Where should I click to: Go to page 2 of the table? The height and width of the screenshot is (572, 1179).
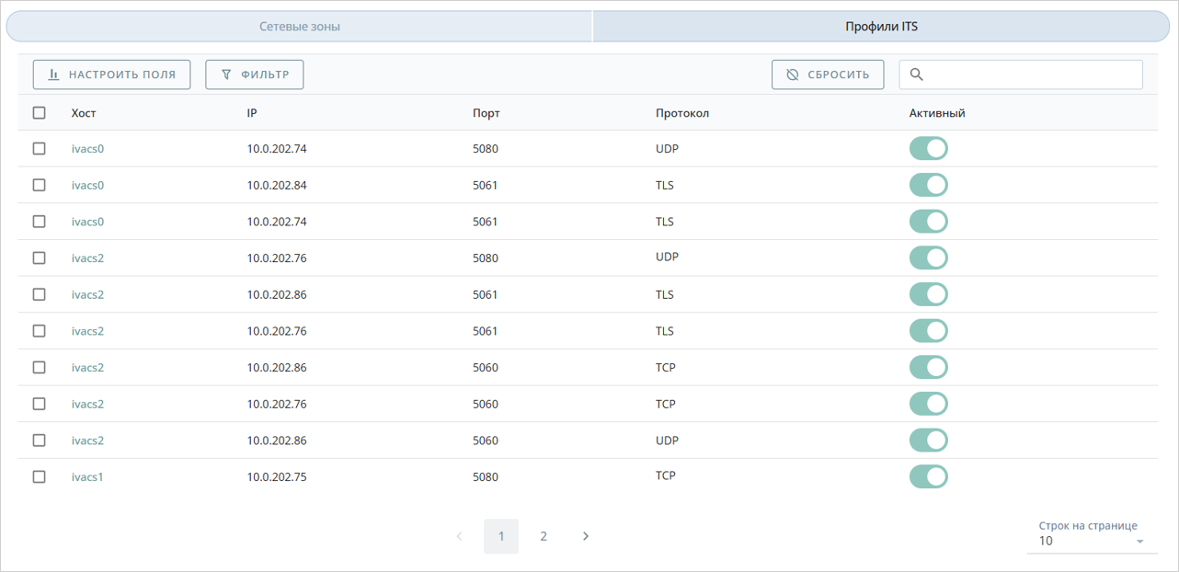coord(544,536)
